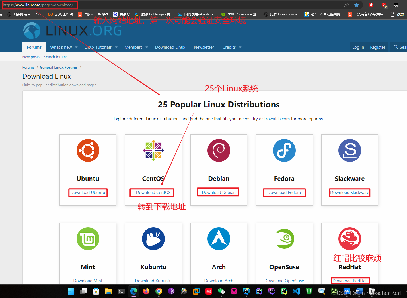Click the Download OpenSuse link
Image resolution: width=407 pixels, height=298 pixels.
point(284,281)
